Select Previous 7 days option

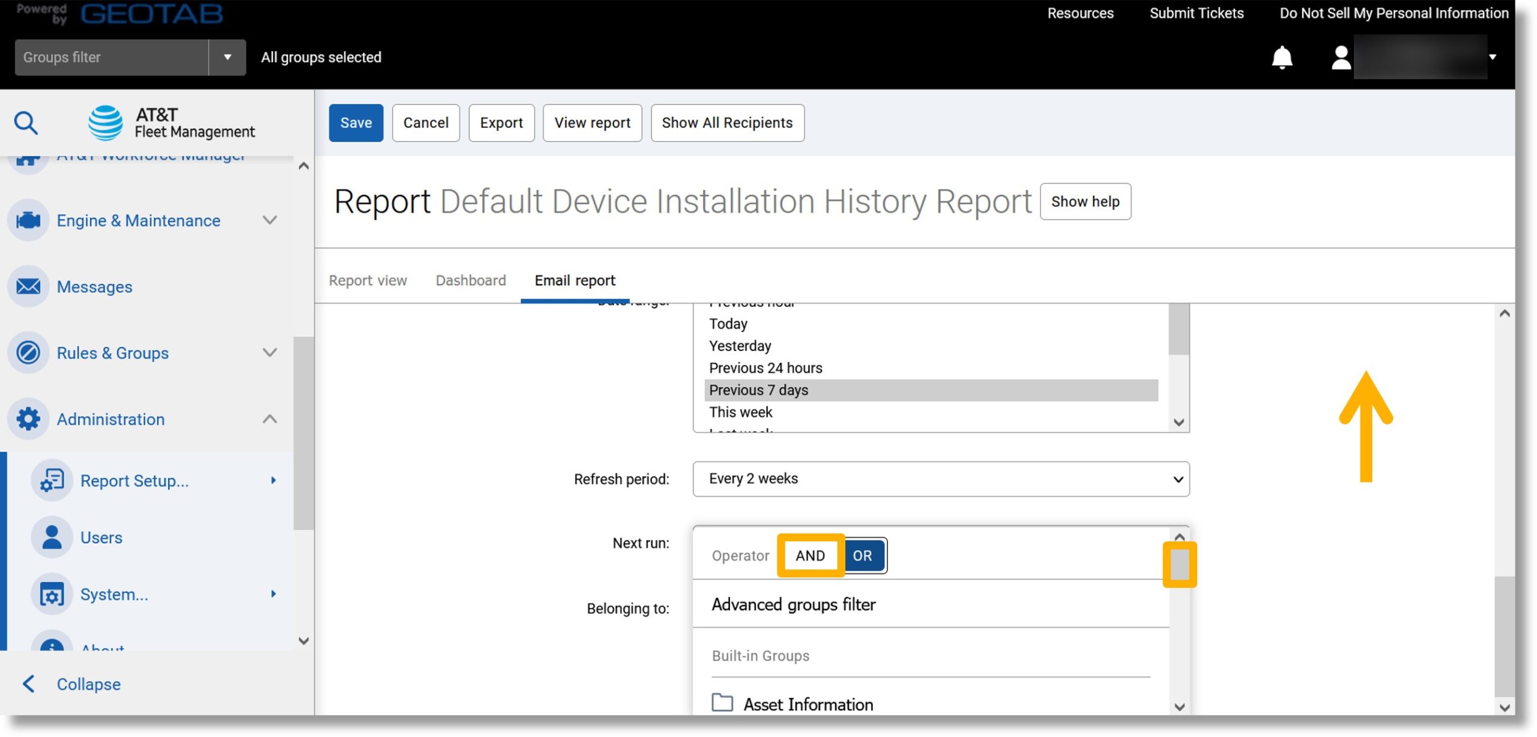931,390
